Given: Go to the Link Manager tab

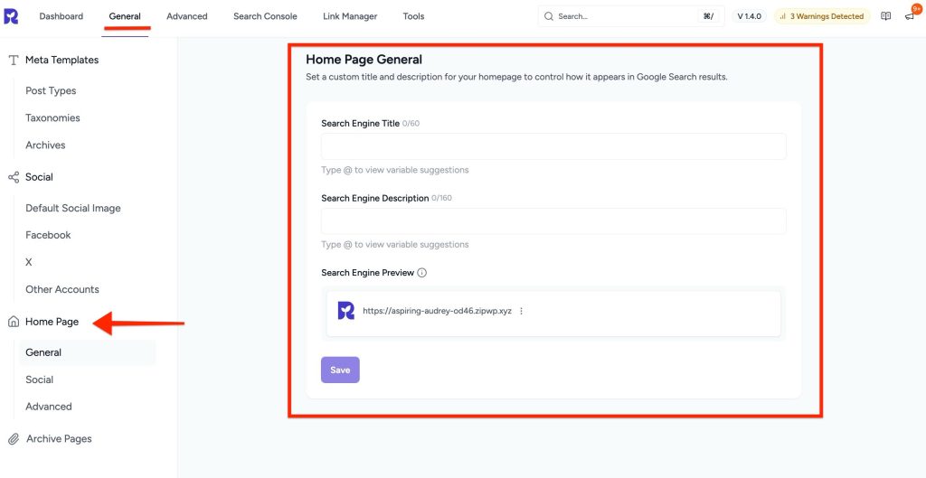Looking at the screenshot, I should coord(350,16).
